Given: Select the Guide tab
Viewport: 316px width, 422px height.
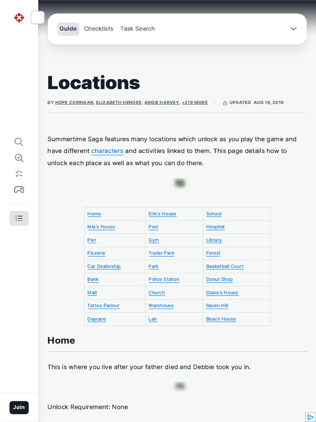Looking at the screenshot, I should pyautogui.click(x=68, y=29).
